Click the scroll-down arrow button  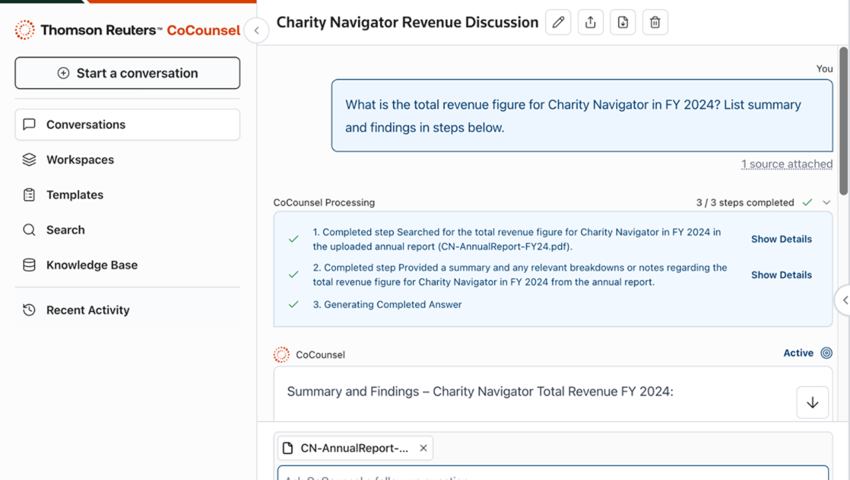click(x=812, y=402)
